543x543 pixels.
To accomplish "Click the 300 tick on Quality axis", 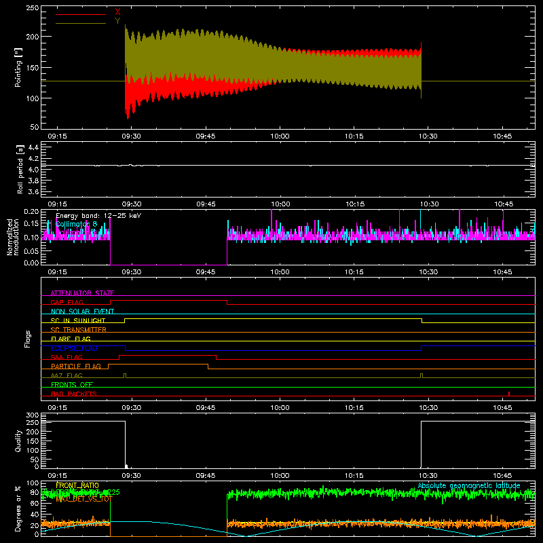I will click(32, 415).
